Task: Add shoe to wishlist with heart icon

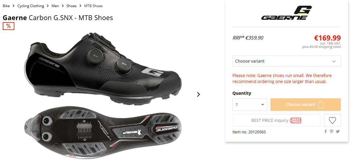Action: 332,120
